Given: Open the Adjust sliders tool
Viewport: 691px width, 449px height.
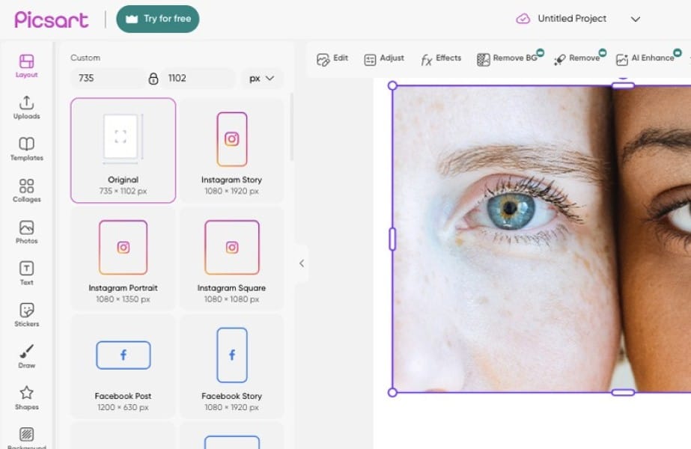Looking at the screenshot, I should tap(384, 59).
